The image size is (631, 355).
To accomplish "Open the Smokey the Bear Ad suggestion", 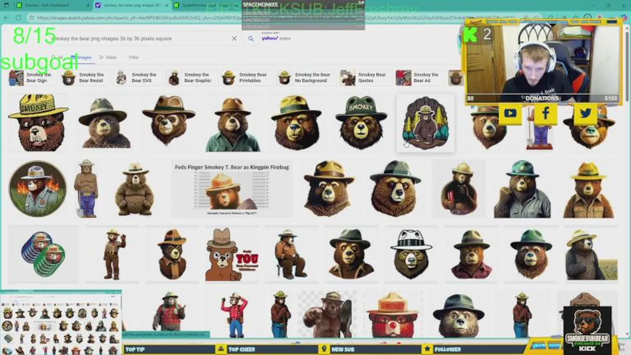I will [418, 77].
